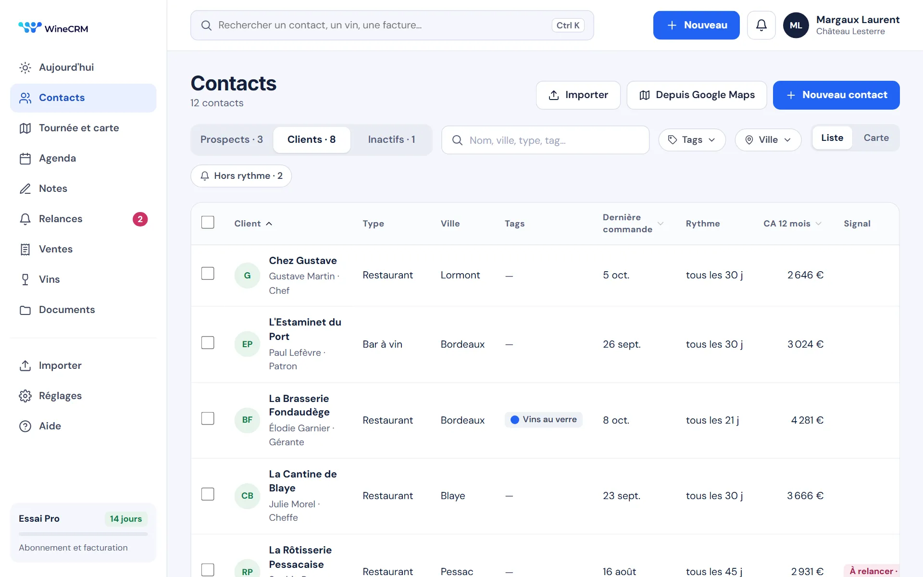Click the Relances badge showing 2
Viewport: 923px width, 577px height.
tap(140, 219)
